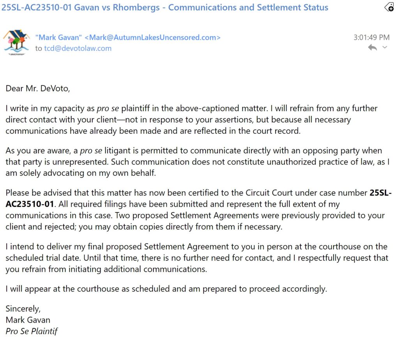
Task: Click the "Mark Gavan" signature below Sincerely
Action: [x=28, y=320]
